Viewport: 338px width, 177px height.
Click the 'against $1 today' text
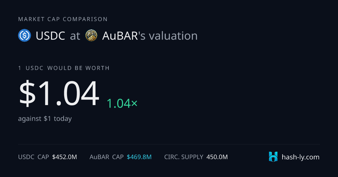[x=45, y=119]
